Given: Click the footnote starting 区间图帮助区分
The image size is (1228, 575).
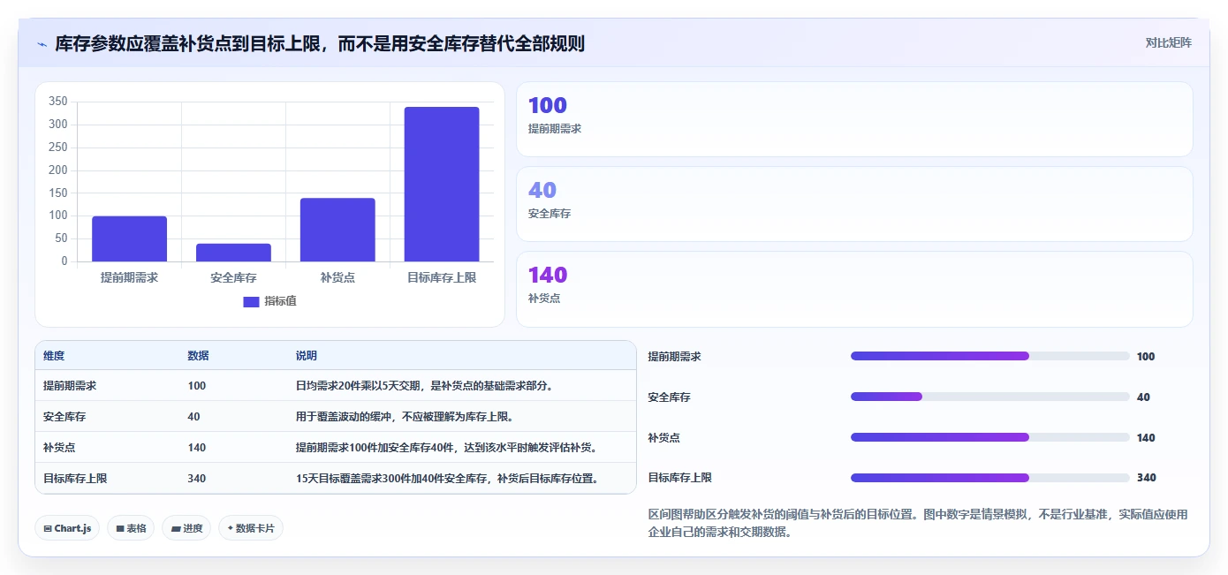Looking at the screenshot, I should [918, 523].
